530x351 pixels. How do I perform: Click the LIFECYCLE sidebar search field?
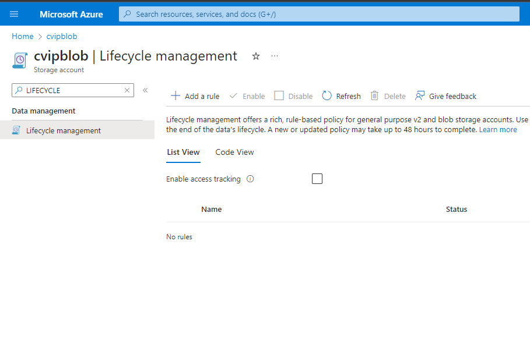click(73, 90)
